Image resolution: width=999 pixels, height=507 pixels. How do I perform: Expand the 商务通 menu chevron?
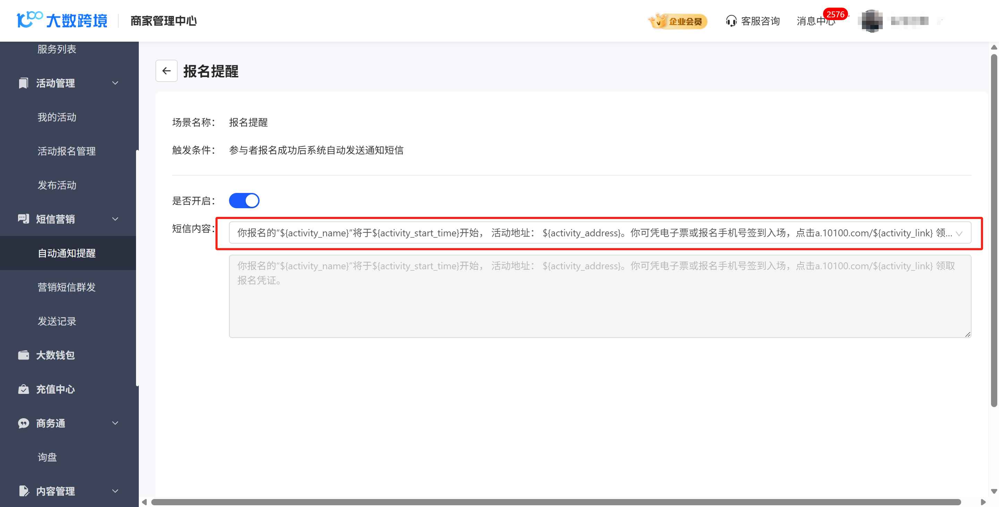115,423
